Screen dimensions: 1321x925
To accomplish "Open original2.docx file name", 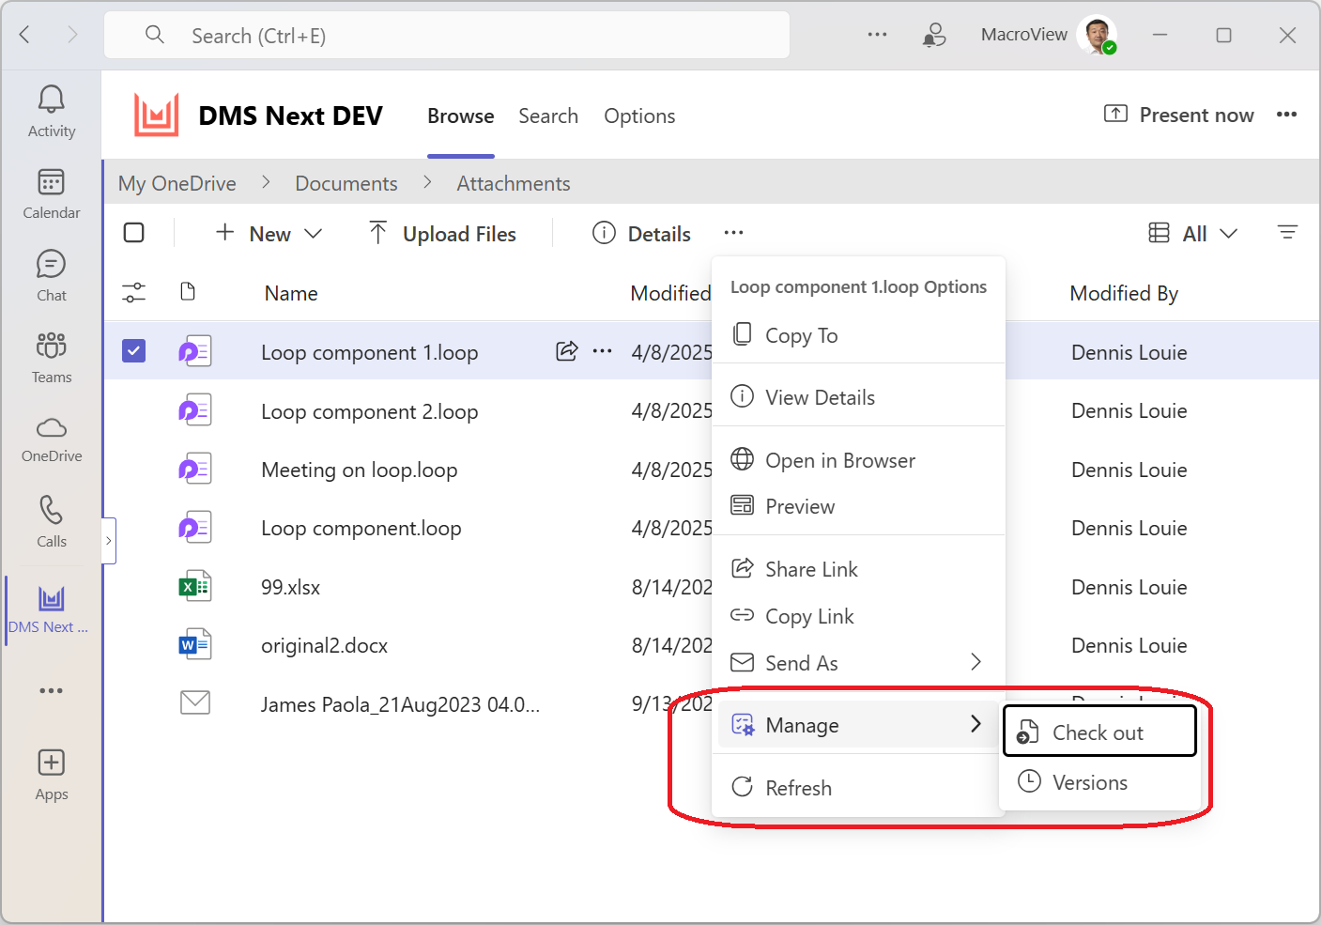I will tap(325, 645).
